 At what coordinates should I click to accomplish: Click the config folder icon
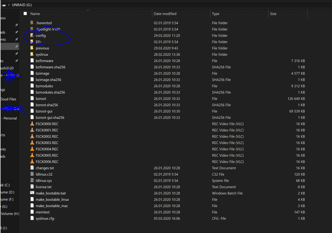[x=32, y=35]
